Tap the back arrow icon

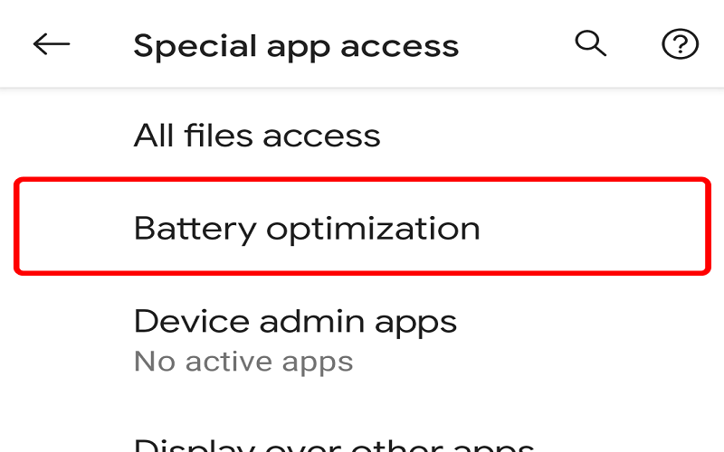click(52, 44)
